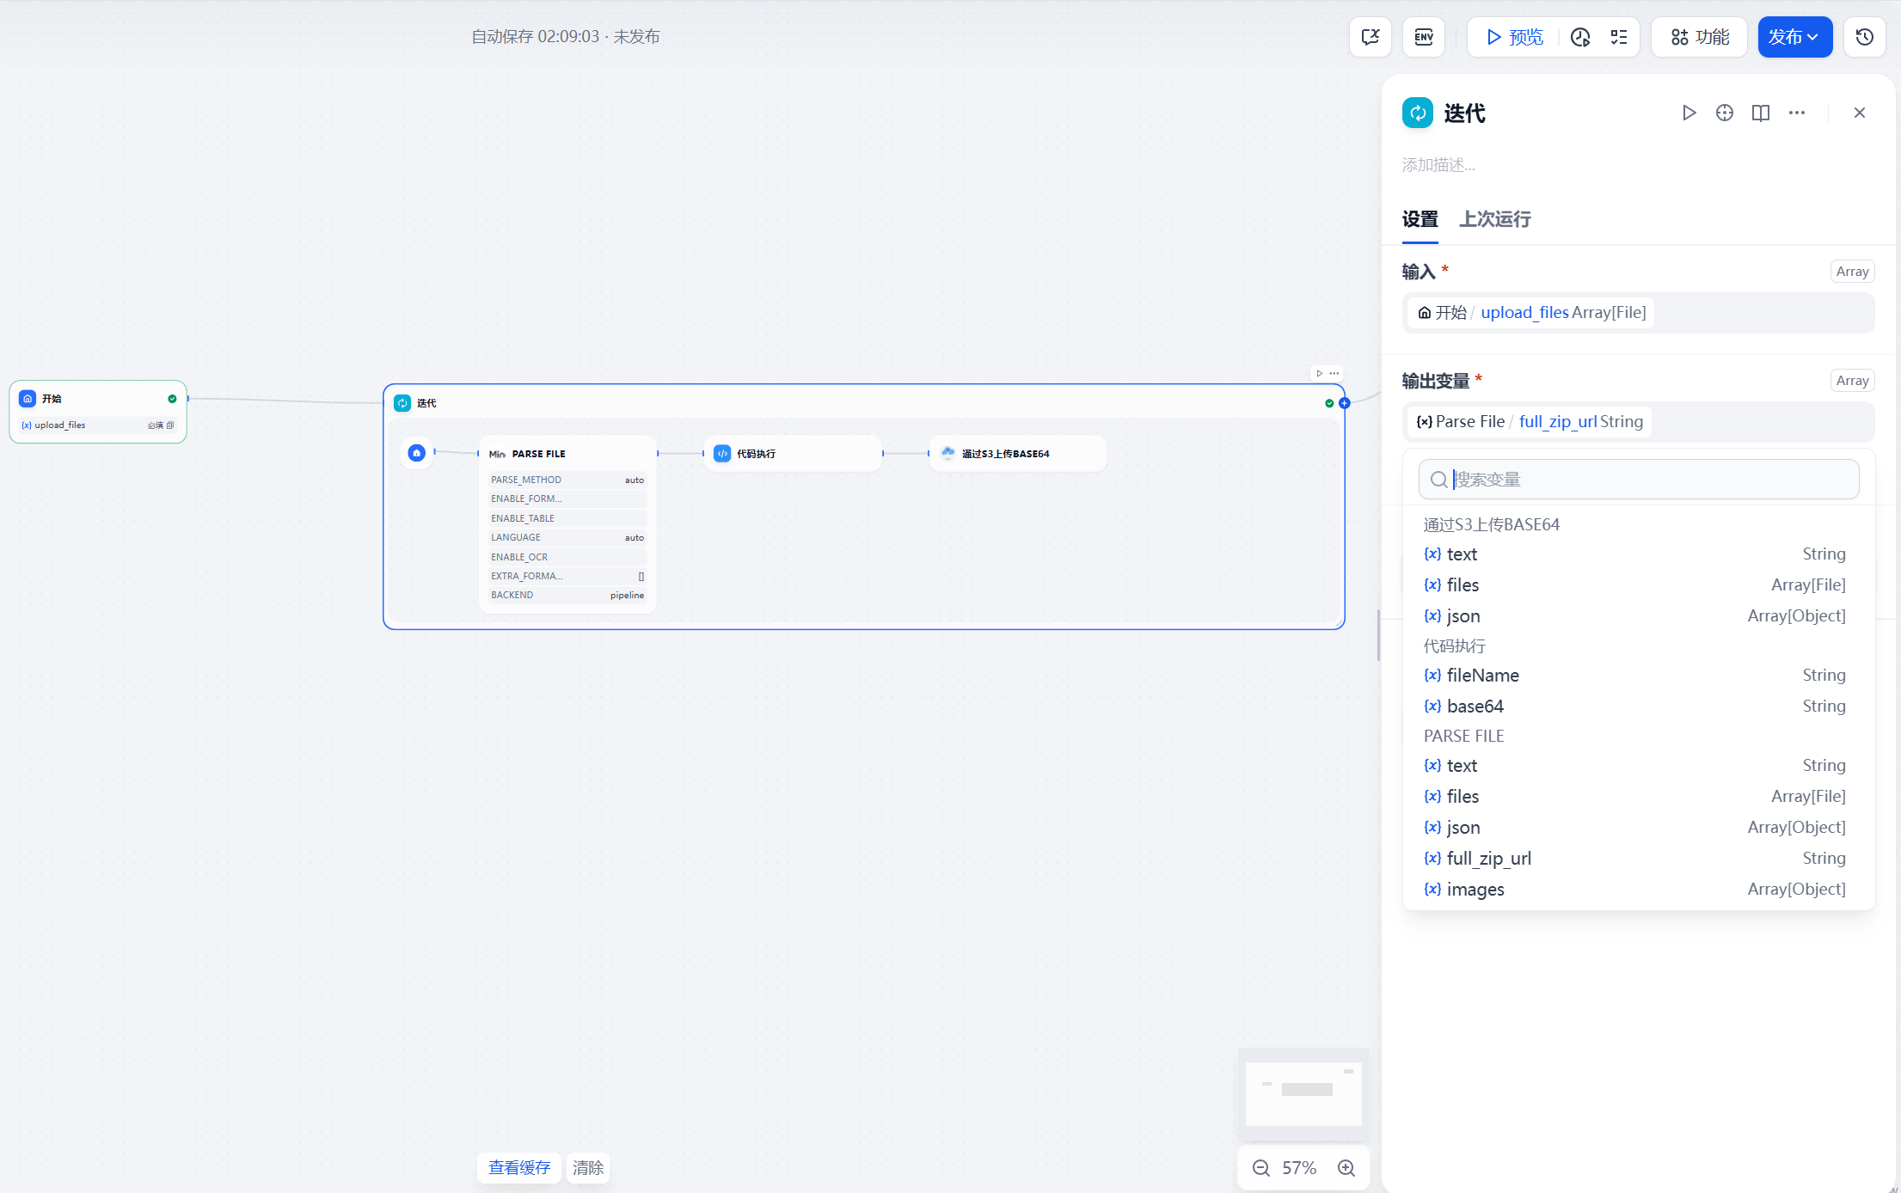Zoom in the canvas with plus magnifier
The height and width of the screenshot is (1193, 1901).
(x=1346, y=1167)
